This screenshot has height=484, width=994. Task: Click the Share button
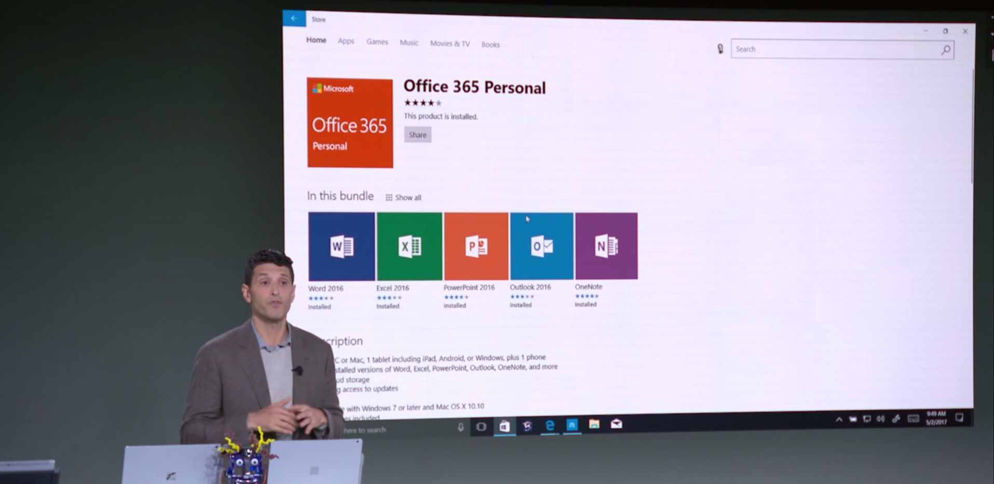[417, 135]
